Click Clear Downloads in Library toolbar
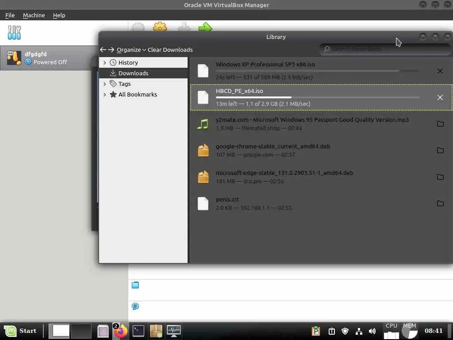 point(170,50)
